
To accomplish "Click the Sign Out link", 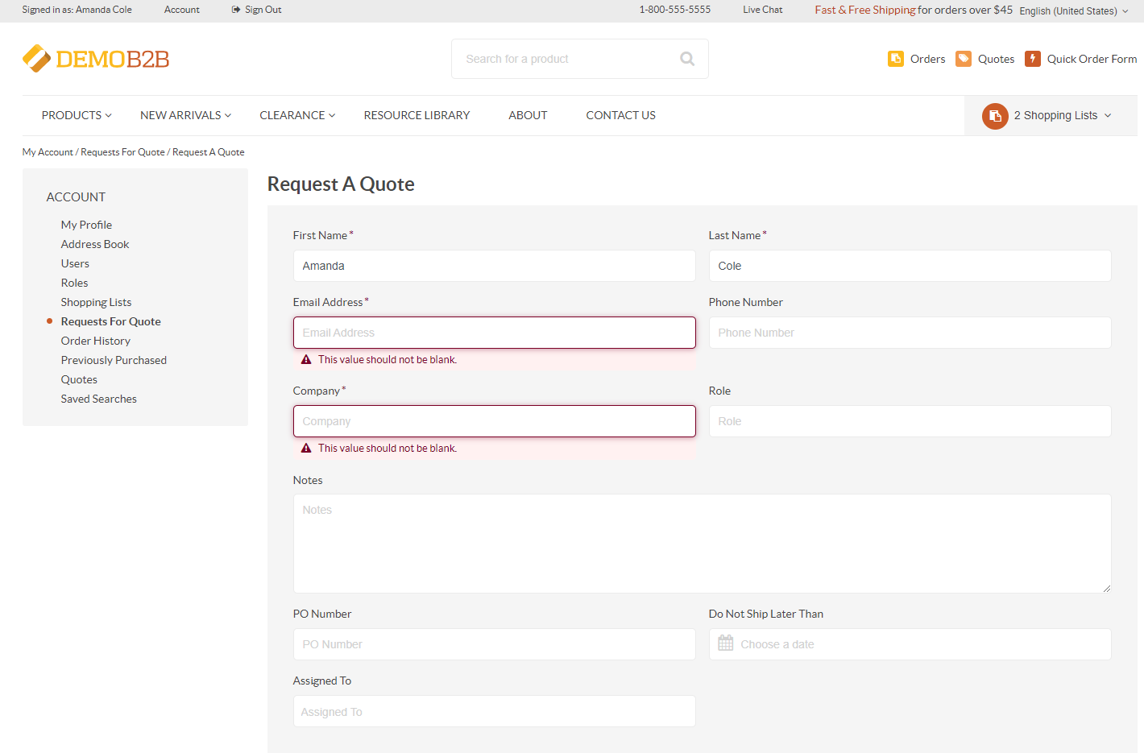I will pyautogui.click(x=263, y=10).
